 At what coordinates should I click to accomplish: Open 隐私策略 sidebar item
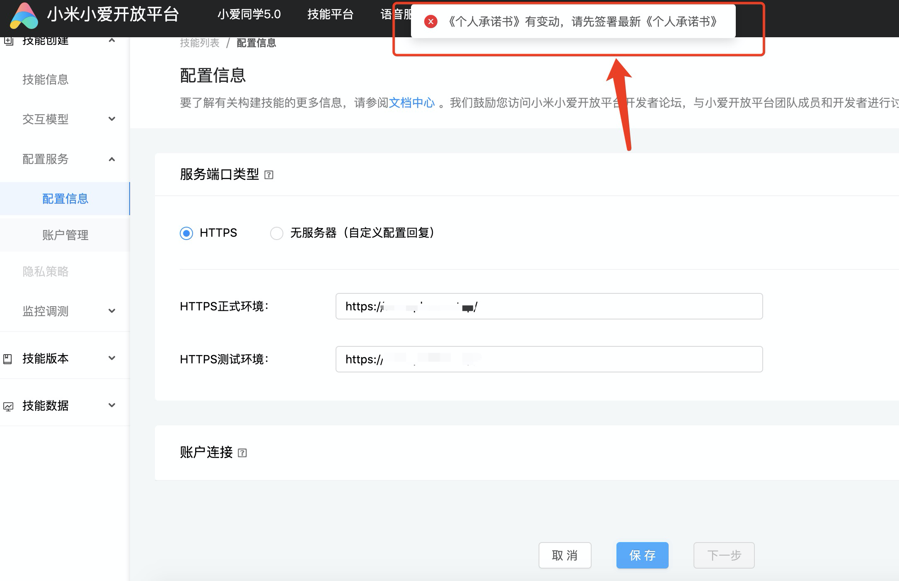[46, 271]
